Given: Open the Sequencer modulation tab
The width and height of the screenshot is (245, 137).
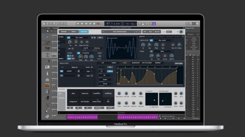Looking at the screenshot, I should point(136,63).
